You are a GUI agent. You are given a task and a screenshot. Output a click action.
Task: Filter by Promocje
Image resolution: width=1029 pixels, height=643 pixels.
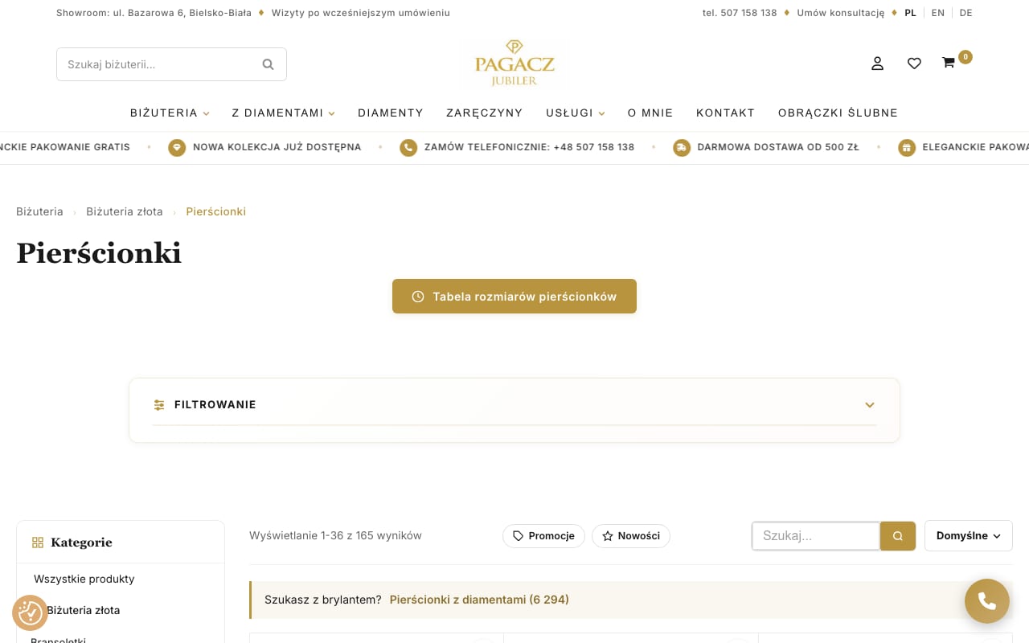[543, 536]
